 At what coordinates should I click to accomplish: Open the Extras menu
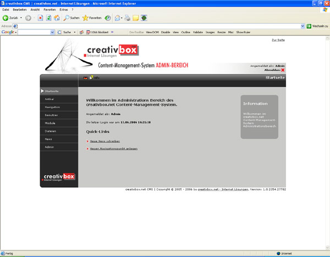(x=64, y=10)
